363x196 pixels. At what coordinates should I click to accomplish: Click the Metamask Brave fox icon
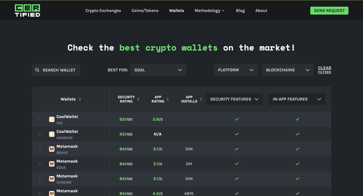tap(52, 149)
